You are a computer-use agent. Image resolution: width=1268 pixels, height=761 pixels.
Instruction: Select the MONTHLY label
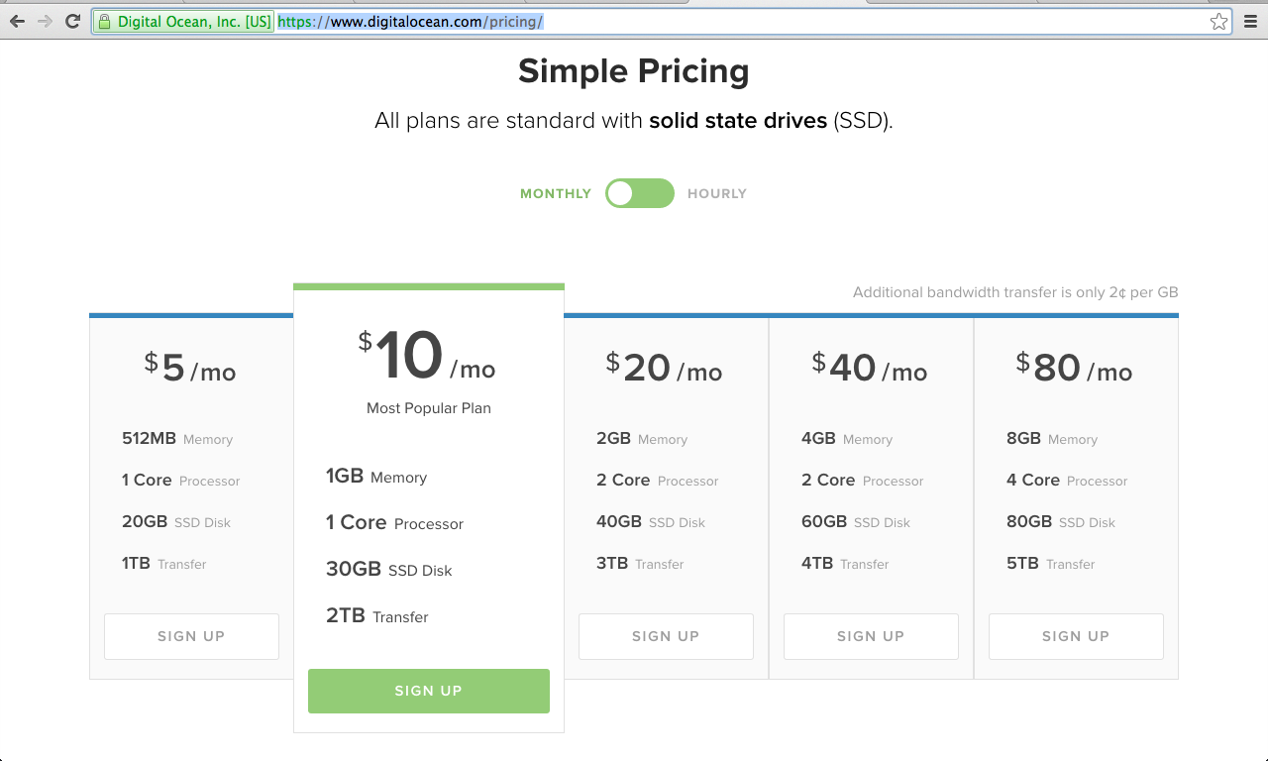tap(555, 194)
